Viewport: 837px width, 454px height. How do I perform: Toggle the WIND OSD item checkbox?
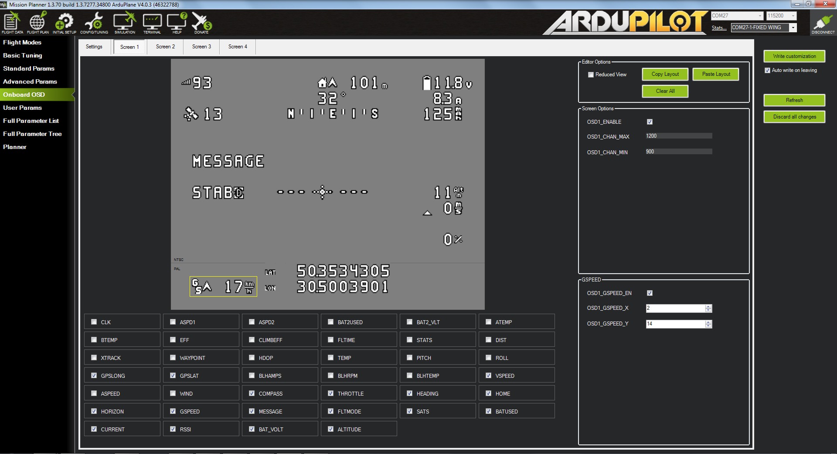pos(173,393)
